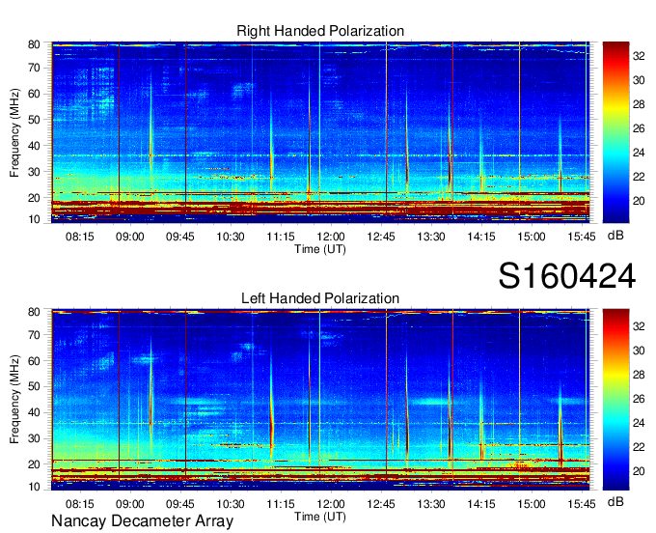Click the top plot's Frequency (MHz) axis label
The image size is (656, 533).
point(14,132)
